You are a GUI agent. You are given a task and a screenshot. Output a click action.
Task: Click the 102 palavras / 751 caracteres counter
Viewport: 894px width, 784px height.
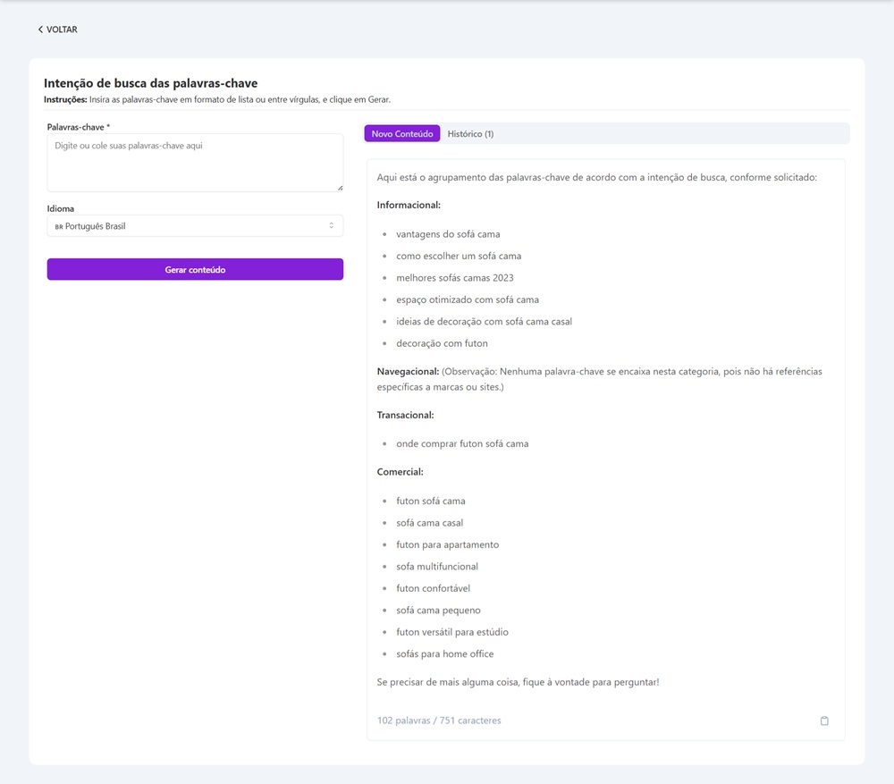point(439,721)
